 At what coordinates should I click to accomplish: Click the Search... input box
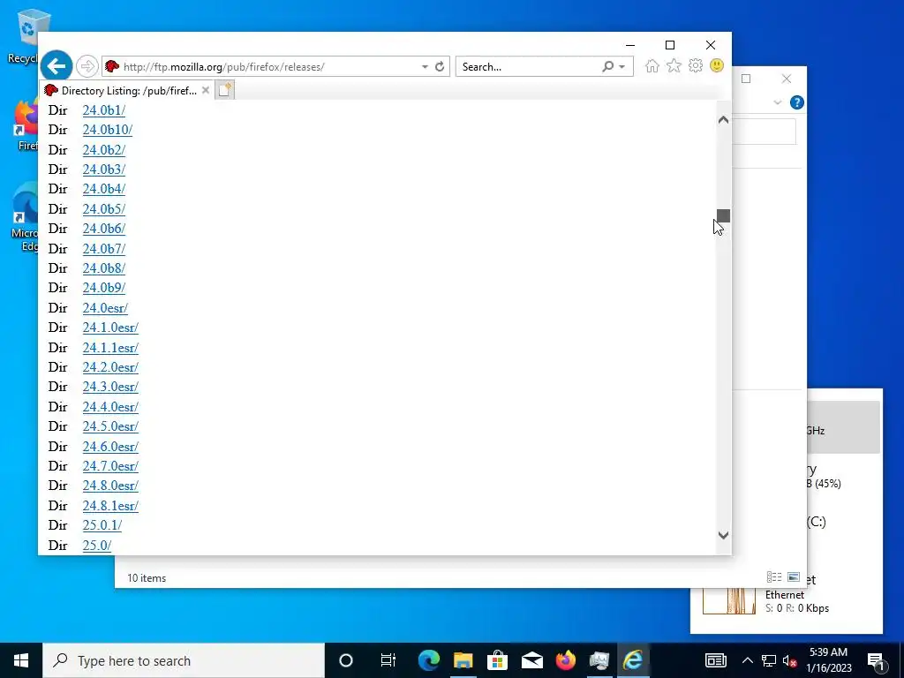[530, 67]
